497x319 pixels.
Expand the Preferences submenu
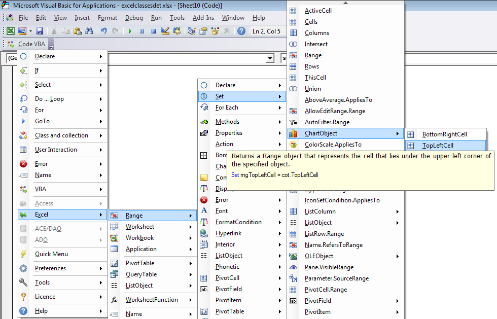62,268
